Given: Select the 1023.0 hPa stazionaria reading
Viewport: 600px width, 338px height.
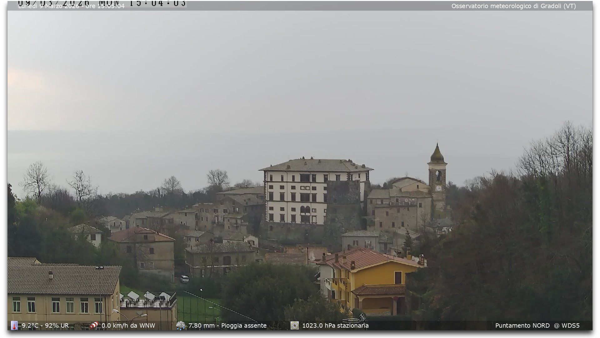Looking at the screenshot, I should [x=335, y=325].
